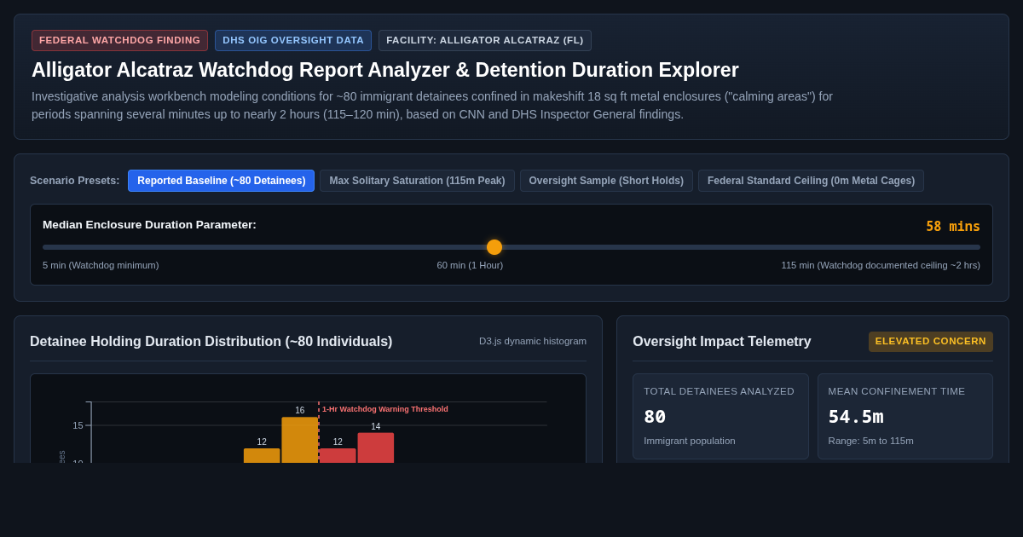Image resolution: width=1023 pixels, height=537 pixels.
Task: Click the 5 min (Watchdog minimum) label
Action: coord(101,265)
